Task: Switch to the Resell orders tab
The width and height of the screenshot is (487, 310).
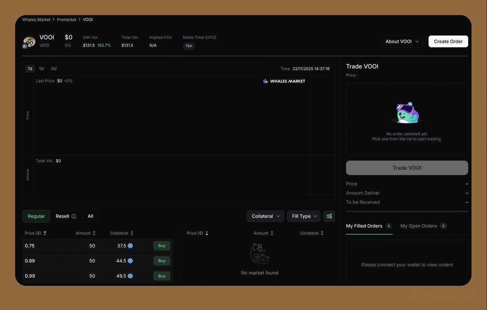Action: pyautogui.click(x=66, y=216)
